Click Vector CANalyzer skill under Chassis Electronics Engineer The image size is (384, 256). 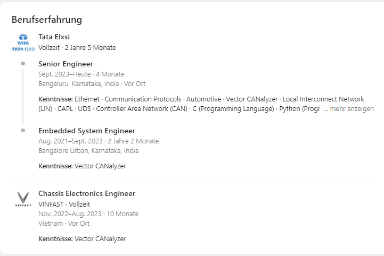click(100, 239)
